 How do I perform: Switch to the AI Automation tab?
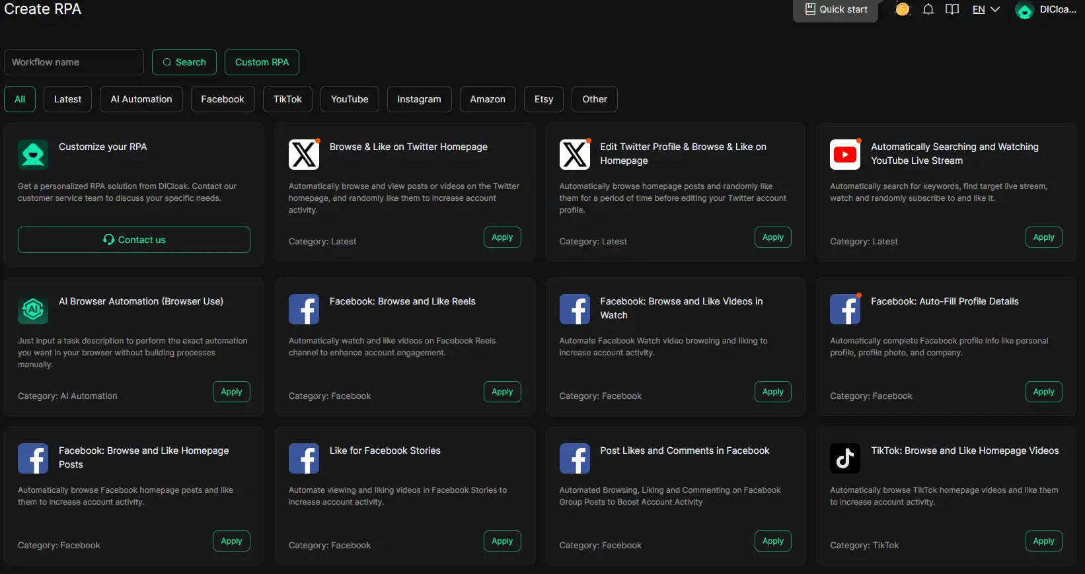(141, 99)
